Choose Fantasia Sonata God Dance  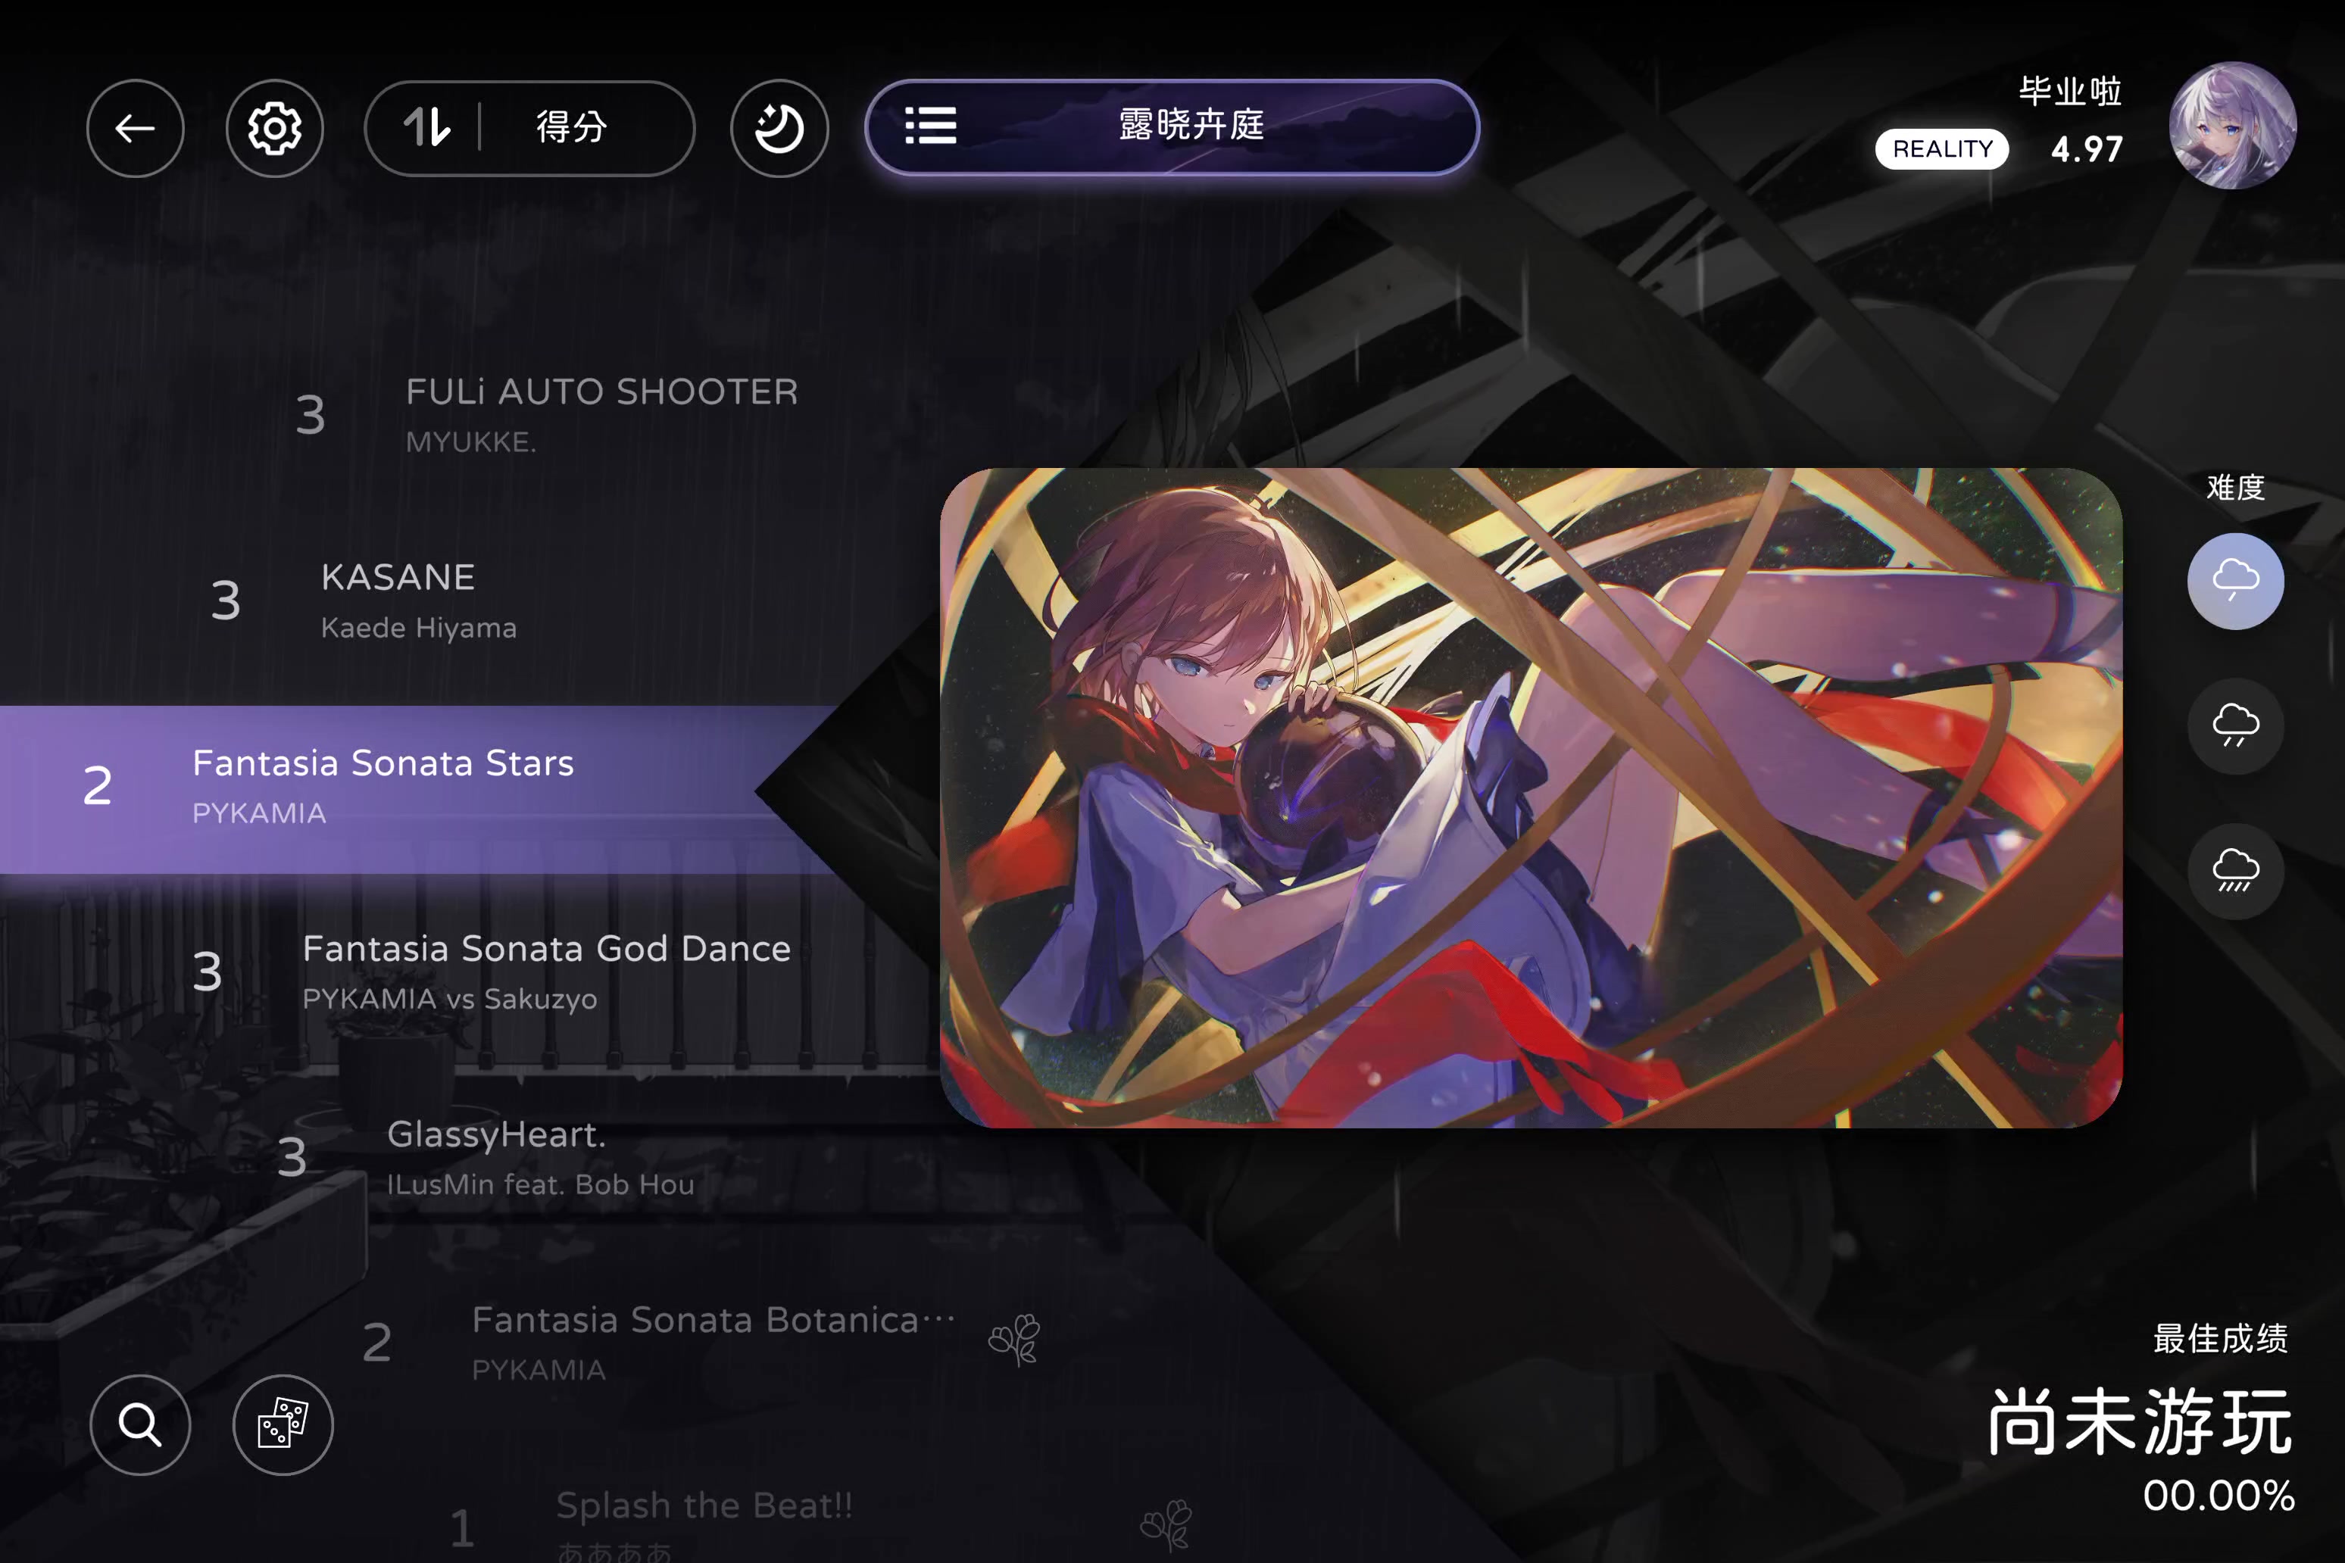click(x=494, y=972)
